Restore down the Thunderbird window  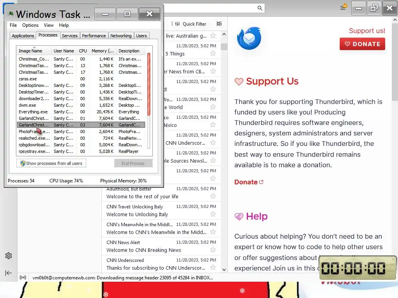(374, 8)
